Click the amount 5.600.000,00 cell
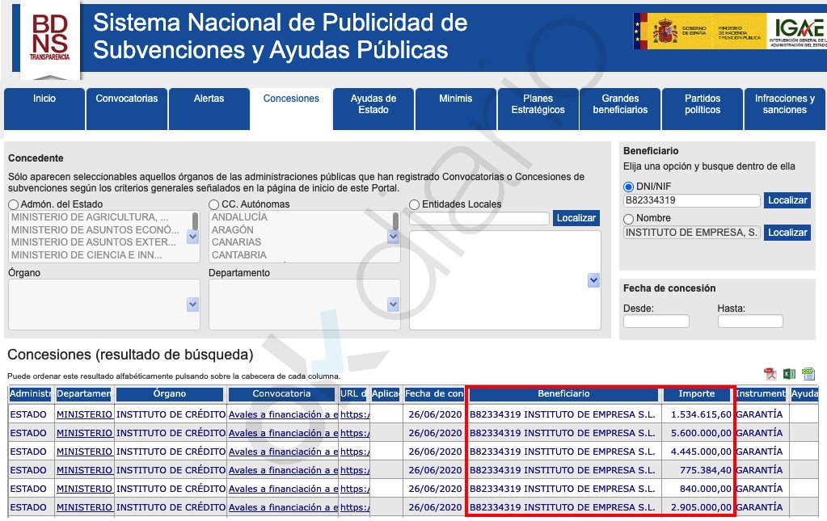 coord(697,433)
